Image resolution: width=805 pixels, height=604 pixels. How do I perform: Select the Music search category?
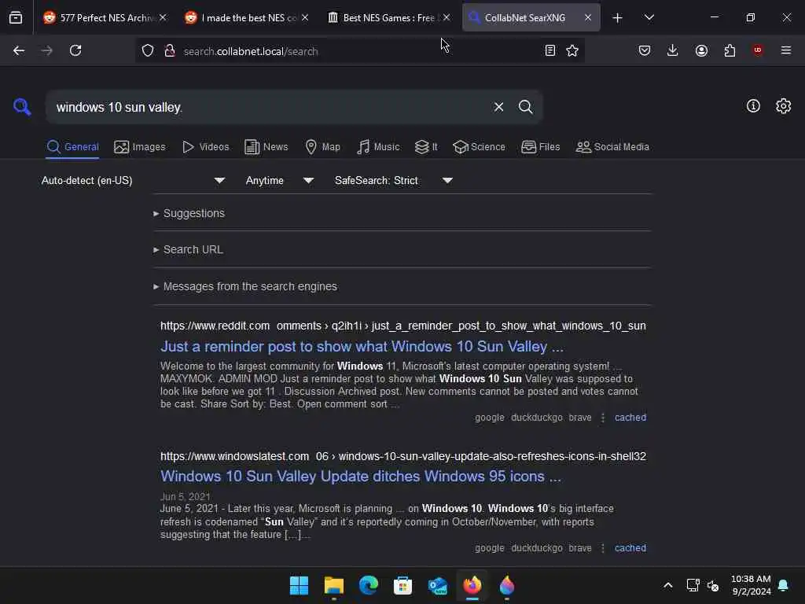pos(378,147)
